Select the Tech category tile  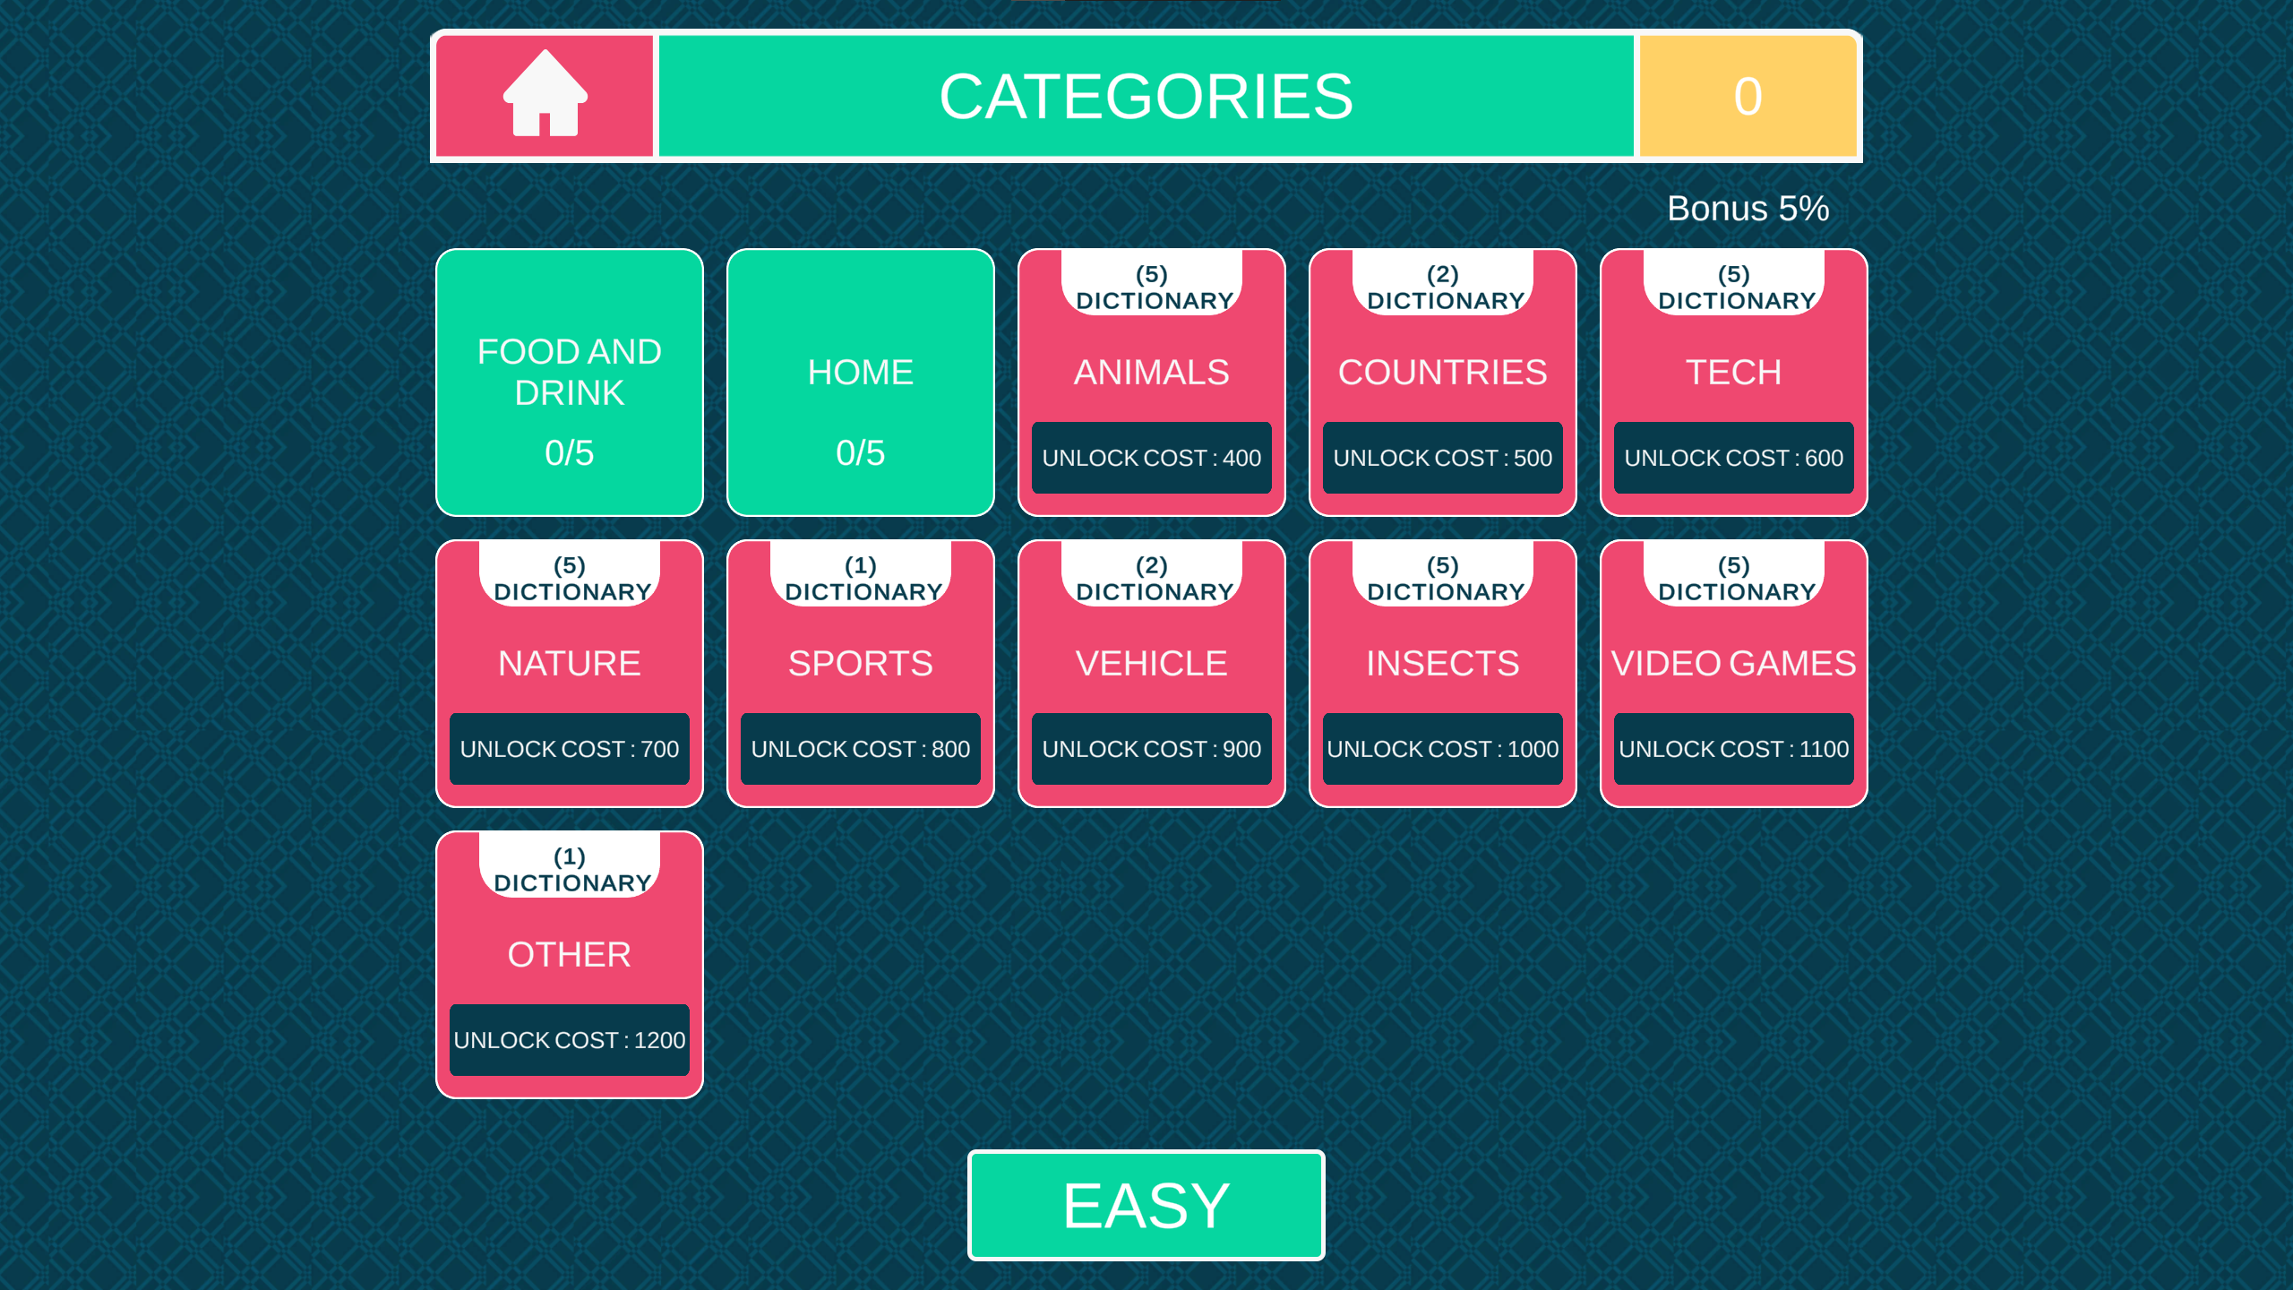pos(1733,373)
